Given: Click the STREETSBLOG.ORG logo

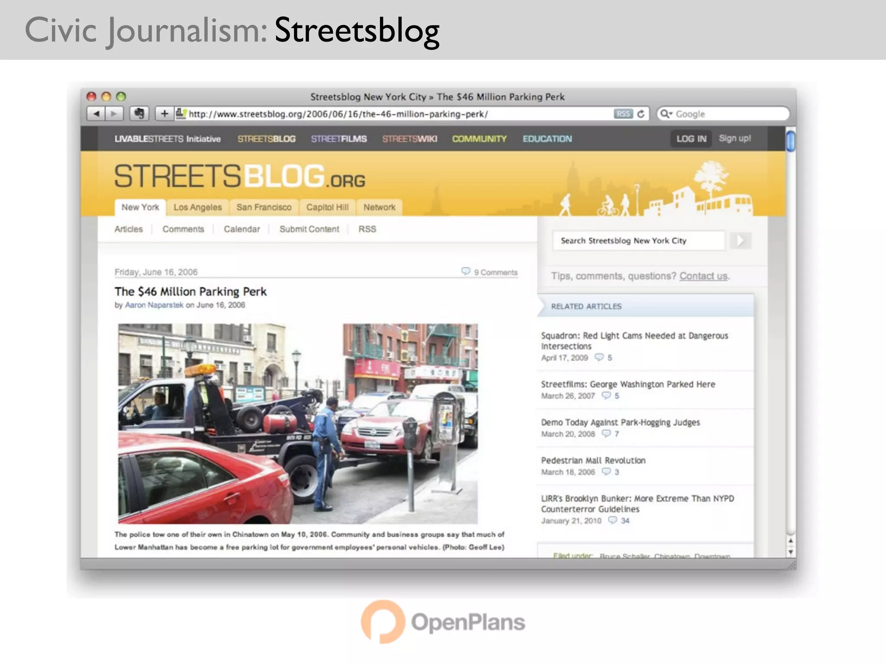Looking at the screenshot, I should pyautogui.click(x=240, y=176).
